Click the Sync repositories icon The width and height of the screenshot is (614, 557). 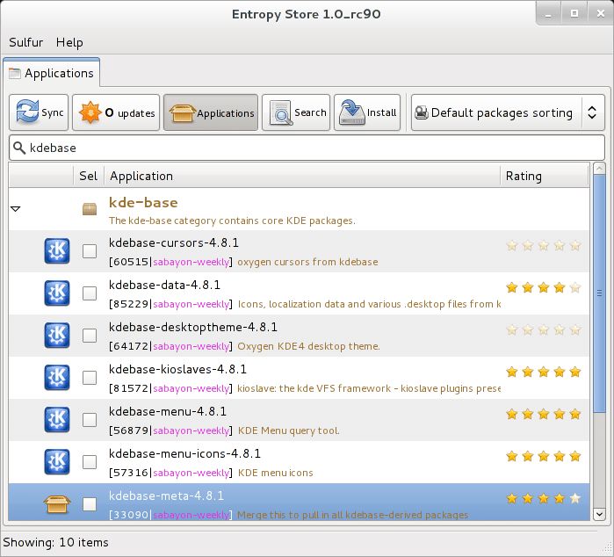[x=27, y=112]
